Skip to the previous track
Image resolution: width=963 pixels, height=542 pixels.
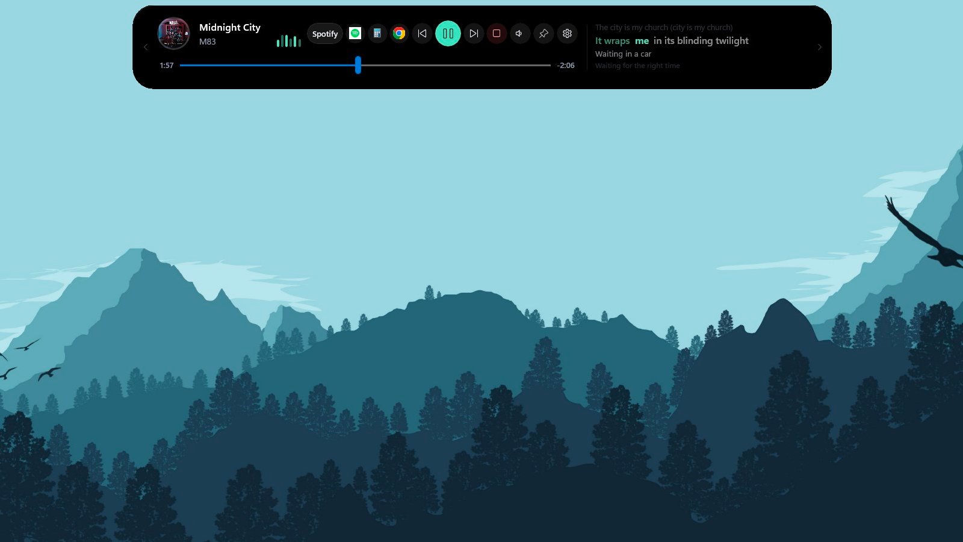point(422,34)
